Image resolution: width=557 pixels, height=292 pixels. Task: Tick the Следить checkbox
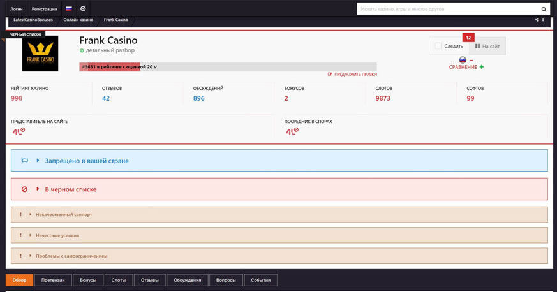coord(438,46)
